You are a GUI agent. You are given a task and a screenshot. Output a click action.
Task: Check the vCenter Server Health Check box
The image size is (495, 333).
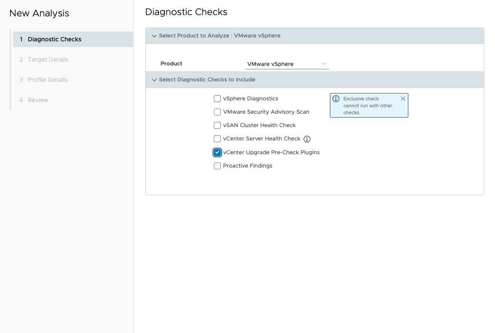[217, 139]
